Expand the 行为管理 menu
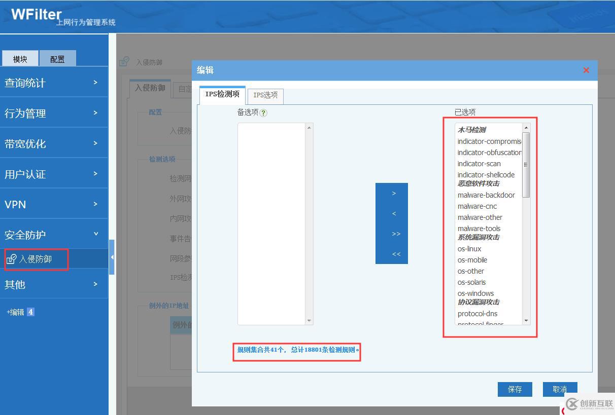This screenshot has width=615, height=415. tap(54, 113)
